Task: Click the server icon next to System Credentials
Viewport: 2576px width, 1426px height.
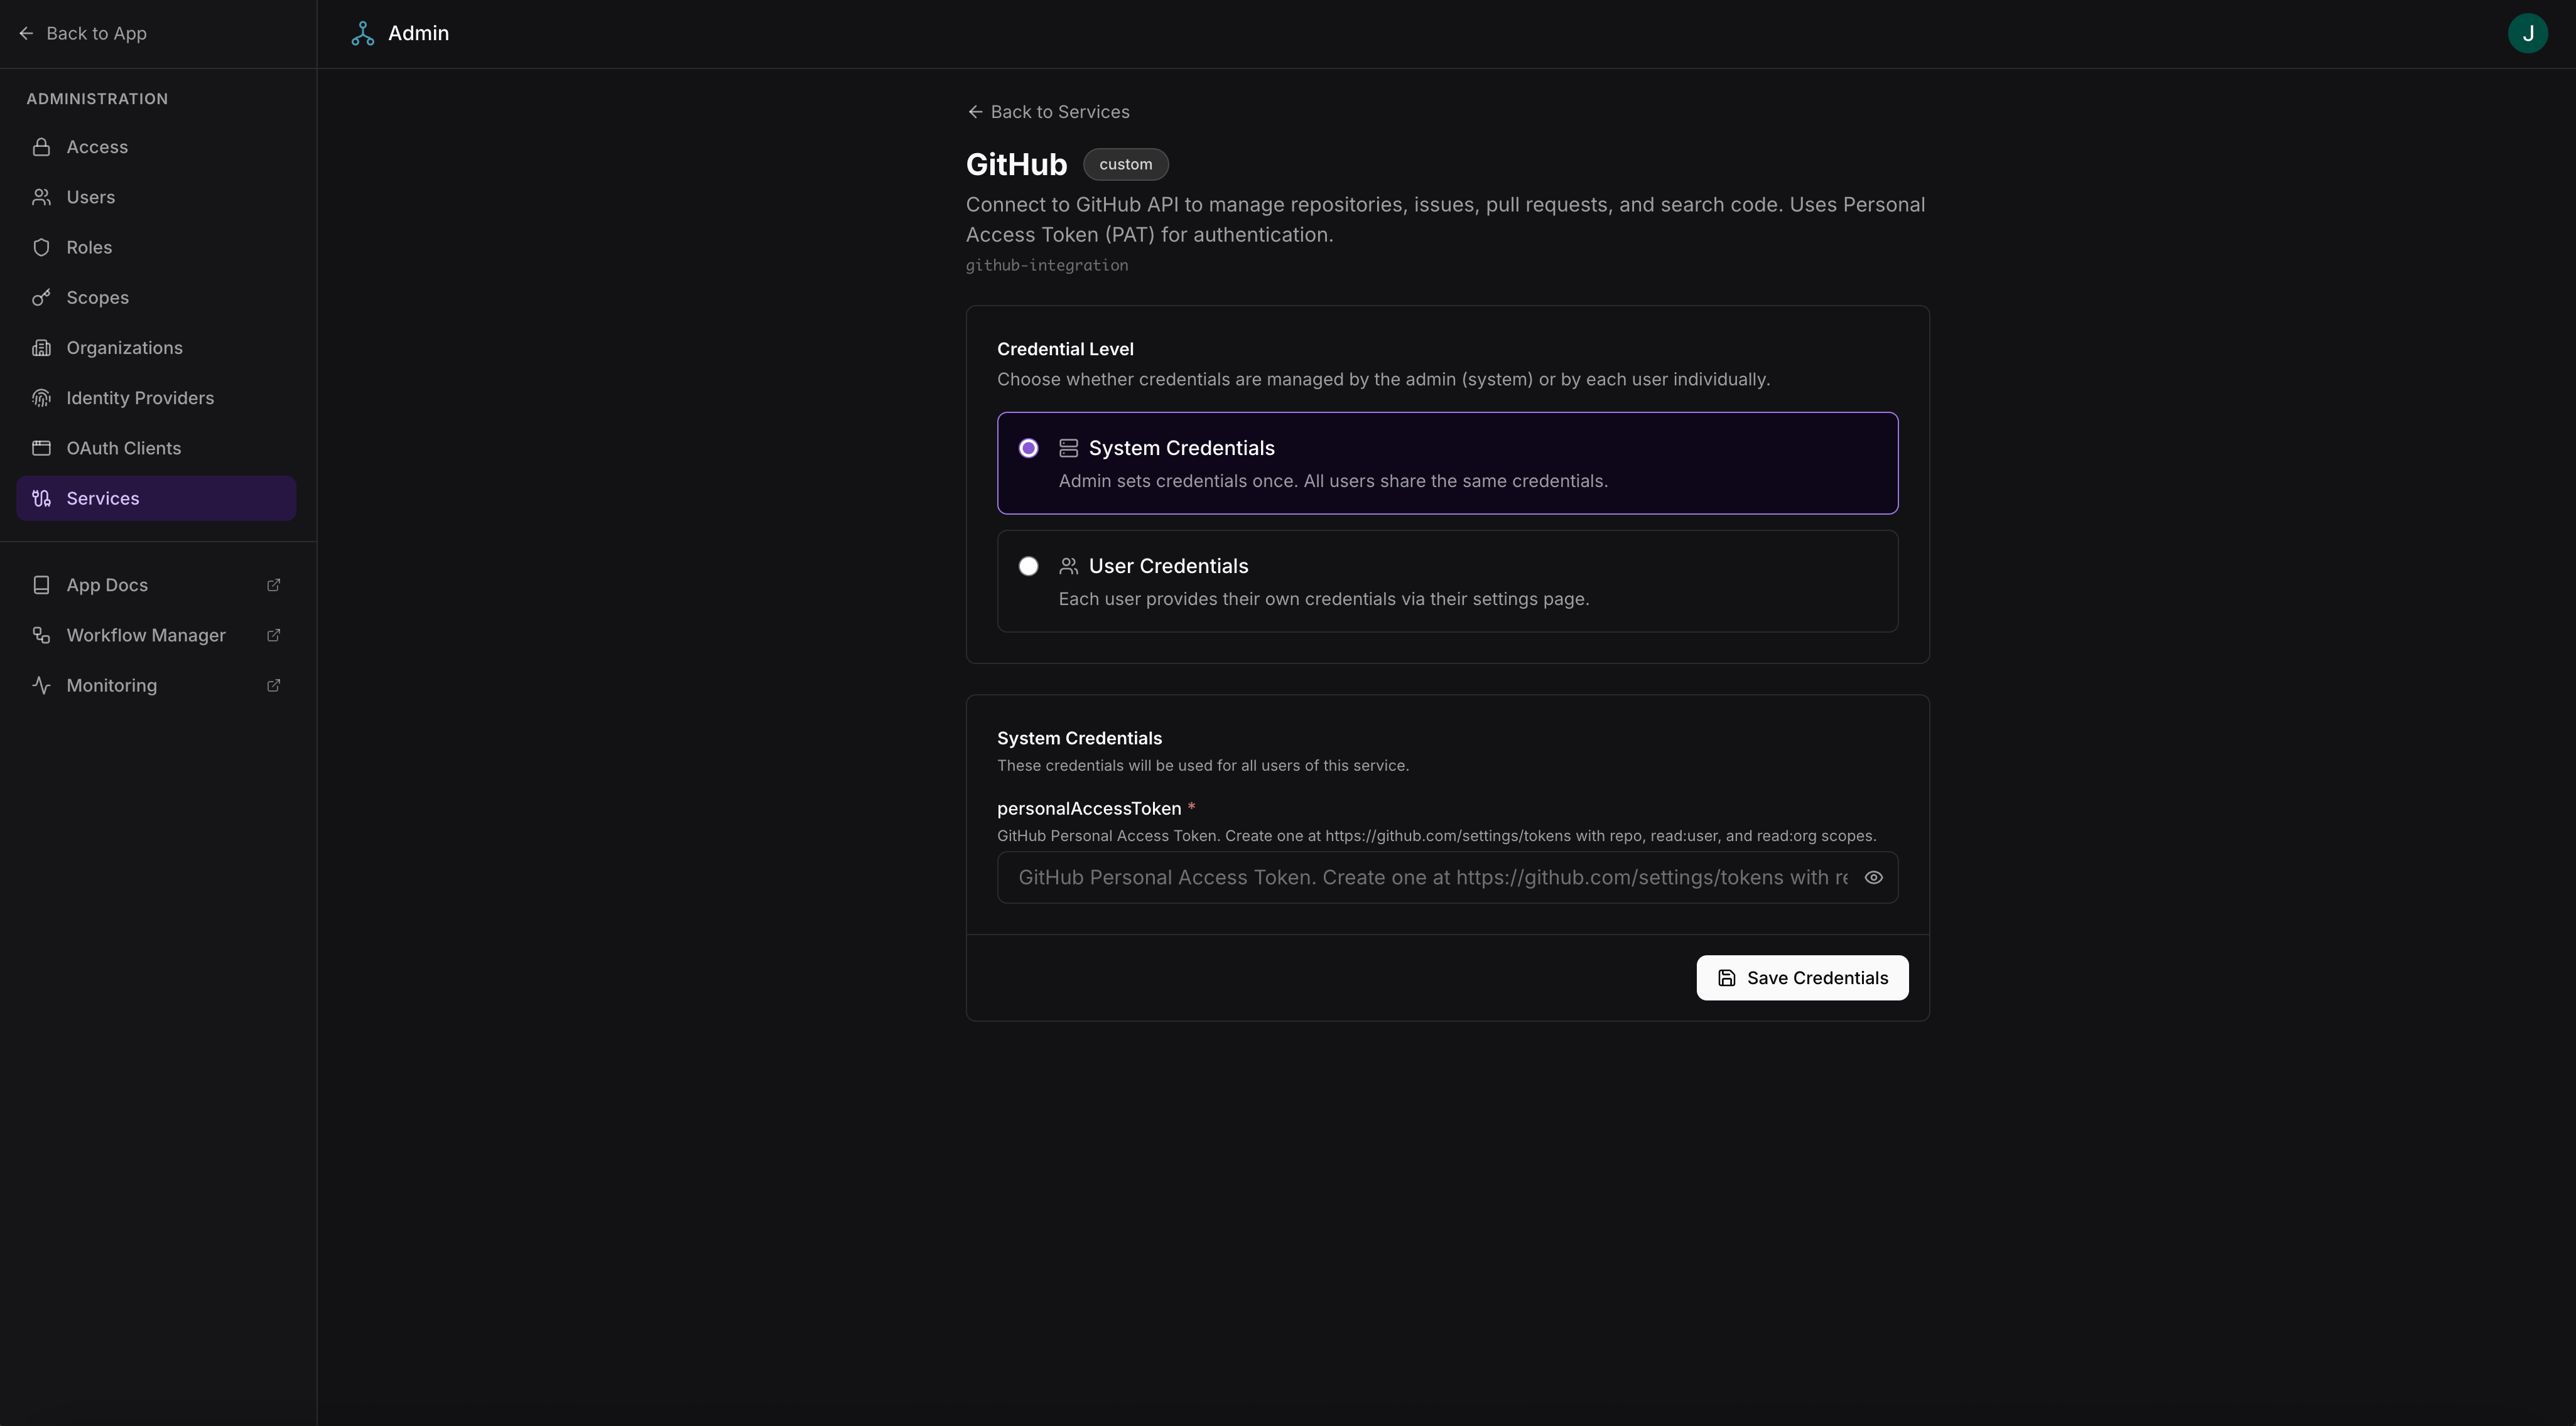Action: (1068, 448)
